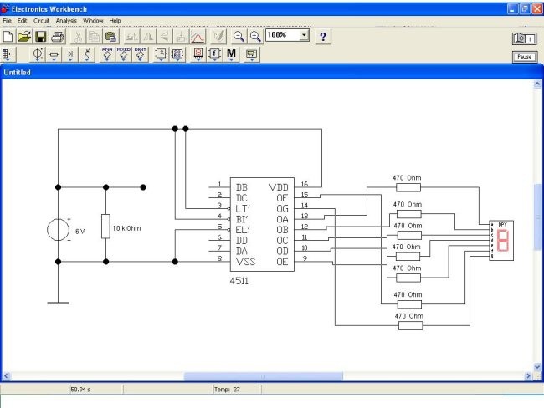Click the zoom in magnifier

255,37
